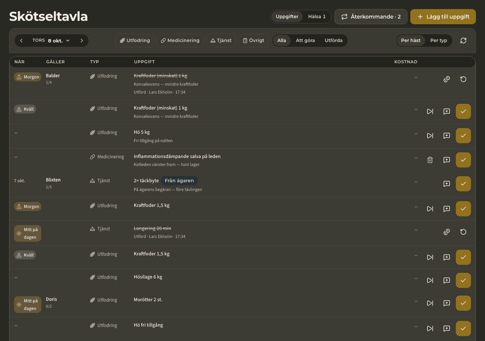Complete the Hösilage 6 kg task
This screenshot has height=341, width=485.
coord(463,280)
